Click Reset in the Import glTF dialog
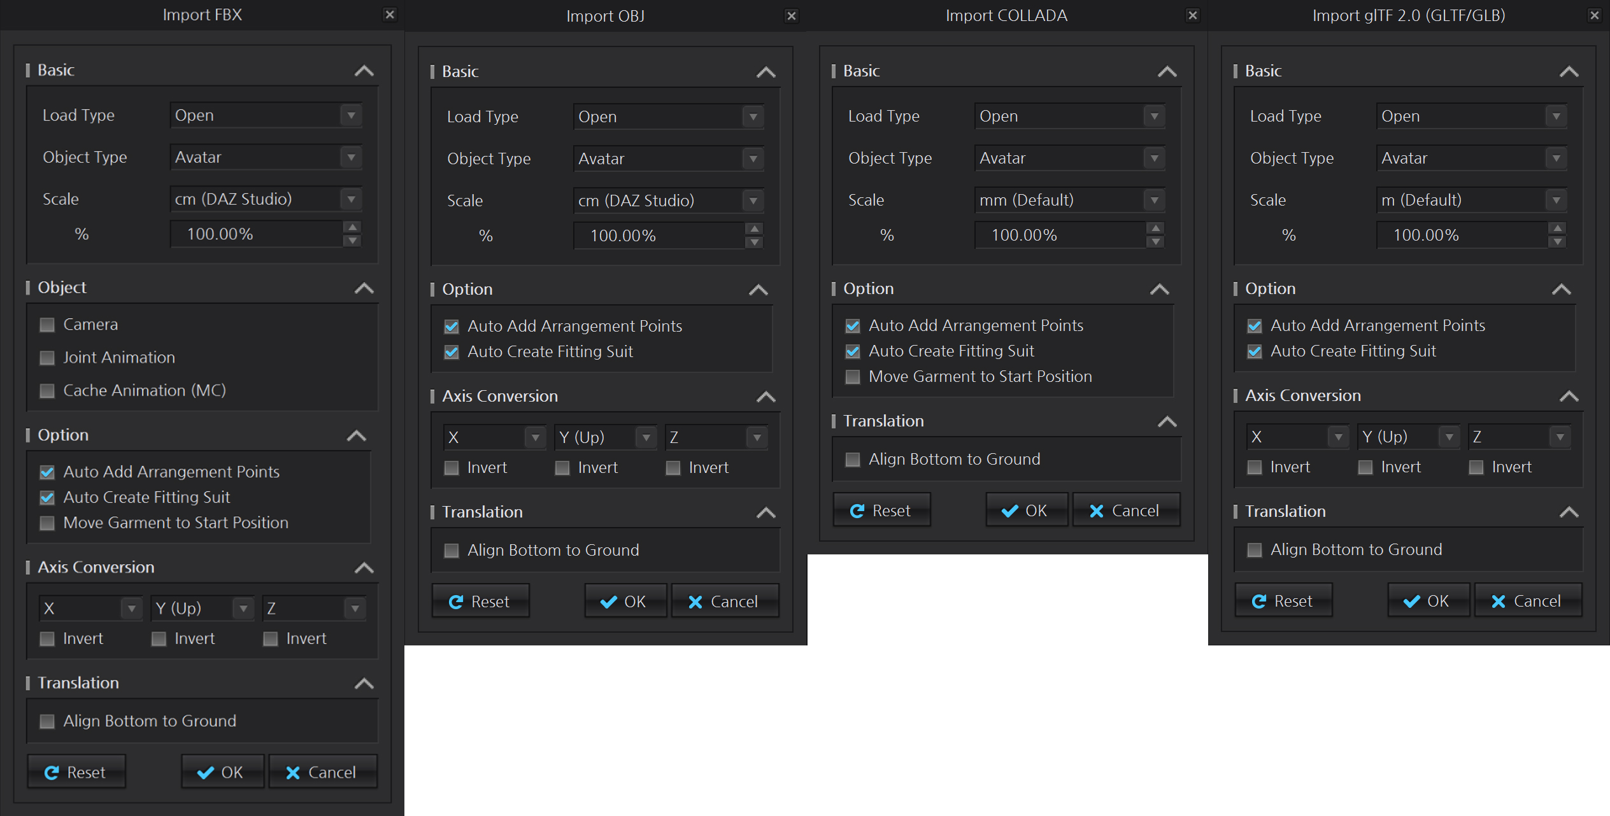Screen dimensions: 1610x816 click(x=1283, y=601)
